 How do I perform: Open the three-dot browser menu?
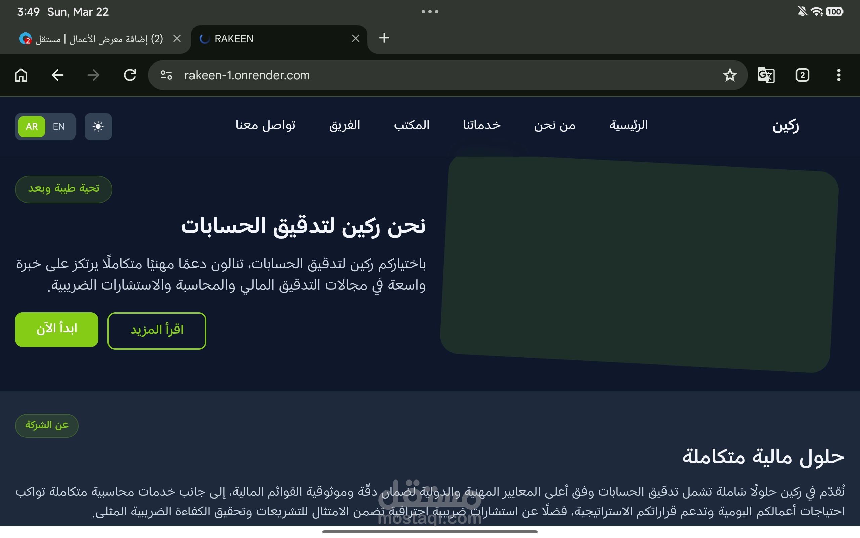tap(838, 75)
